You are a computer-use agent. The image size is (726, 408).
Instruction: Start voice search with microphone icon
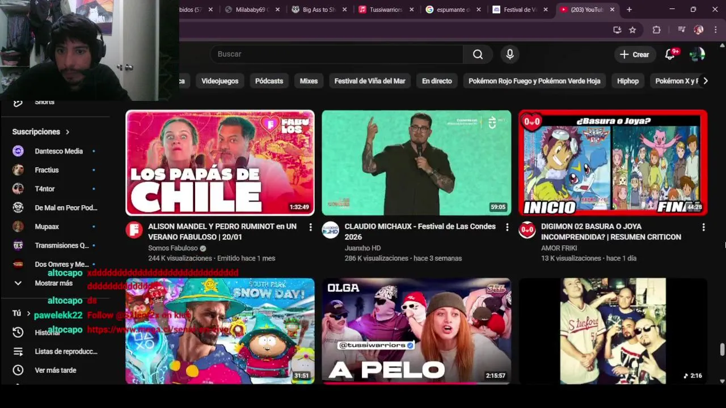(x=510, y=54)
